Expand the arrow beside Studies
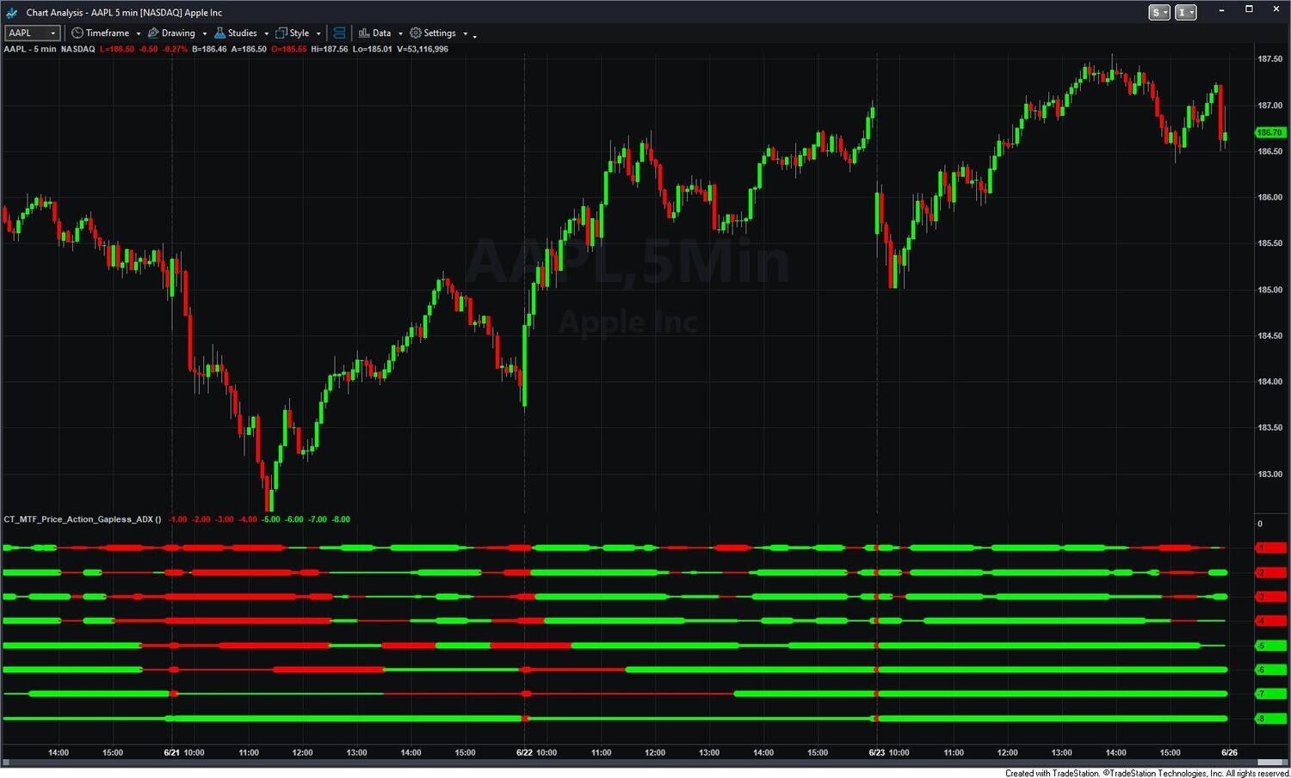This screenshot has width=1291, height=778. point(266,34)
